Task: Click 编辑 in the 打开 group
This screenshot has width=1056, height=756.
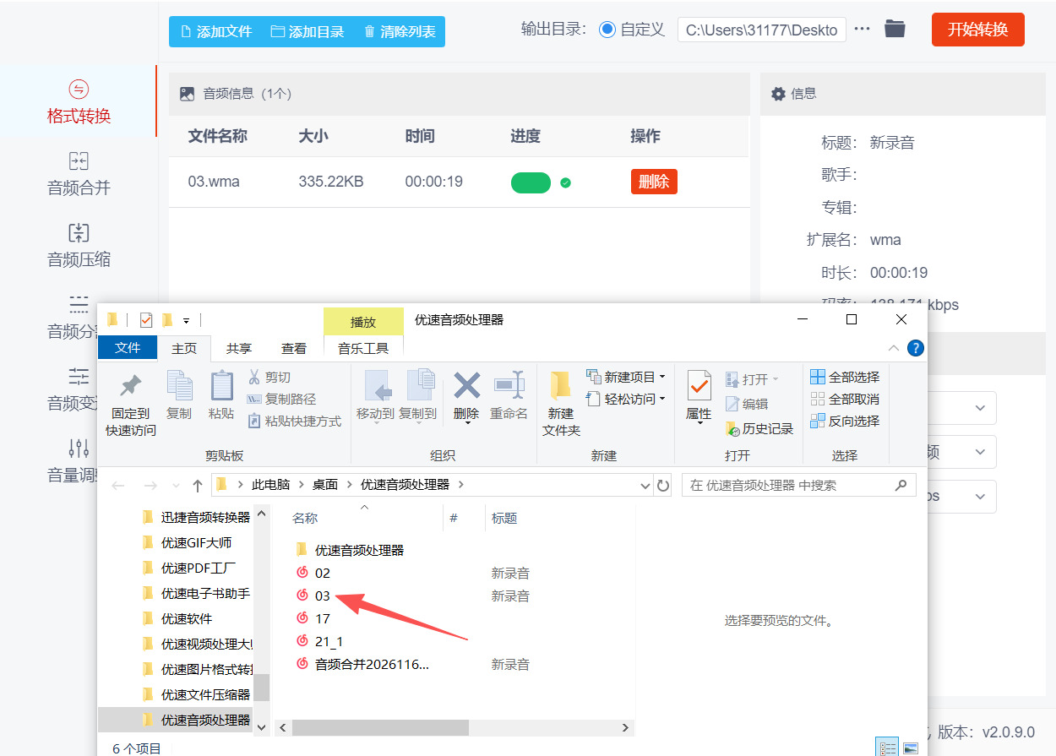Action: point(748,404)
